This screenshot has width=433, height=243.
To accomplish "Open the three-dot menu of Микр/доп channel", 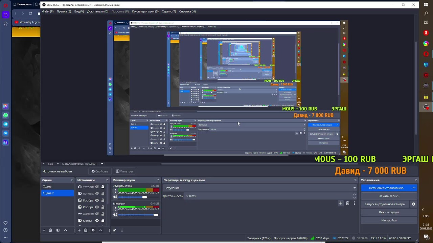I will click(x=115, y=209).
